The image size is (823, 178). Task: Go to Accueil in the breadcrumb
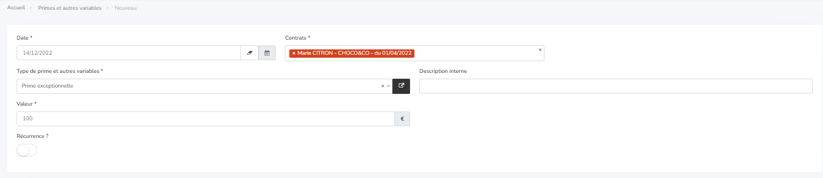point(16,8)
